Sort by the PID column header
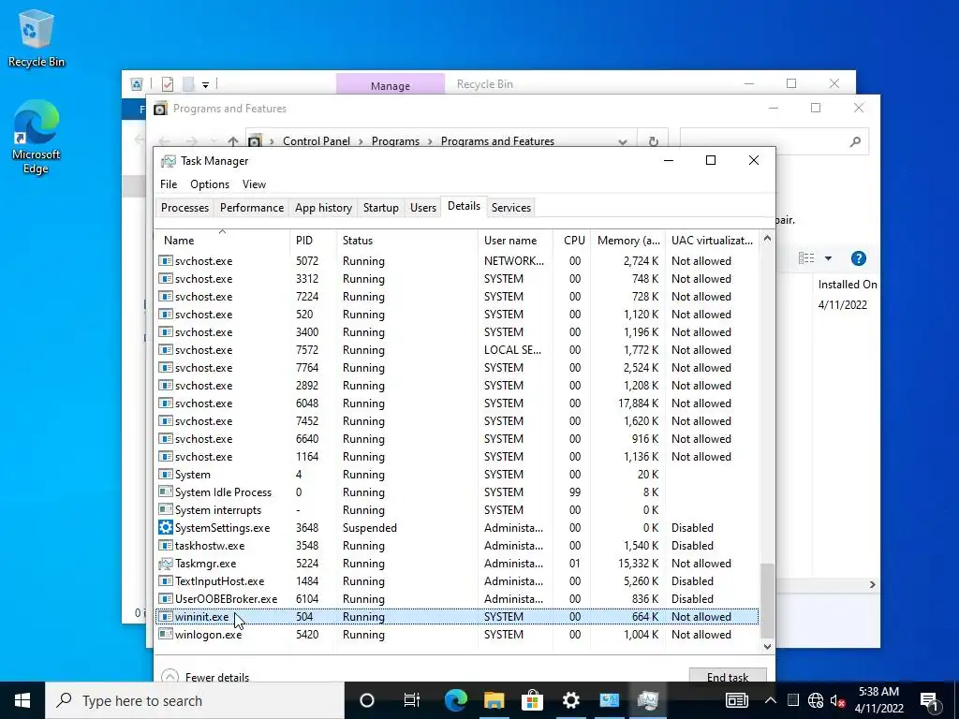 (x=313, y=241)
